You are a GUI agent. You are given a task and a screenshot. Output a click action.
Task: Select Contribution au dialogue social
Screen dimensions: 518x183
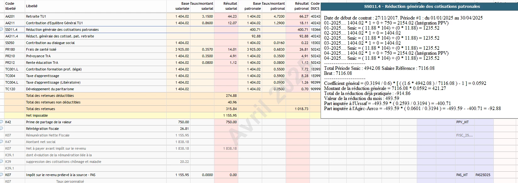coord(50,43)
